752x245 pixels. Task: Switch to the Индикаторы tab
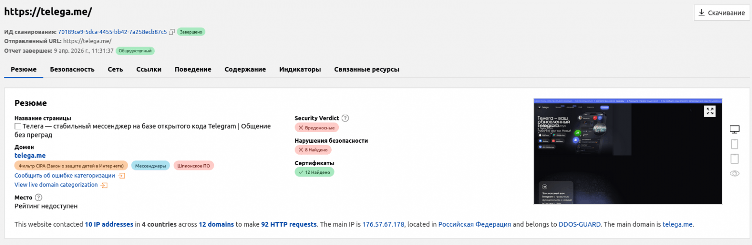tap(300, 69)
